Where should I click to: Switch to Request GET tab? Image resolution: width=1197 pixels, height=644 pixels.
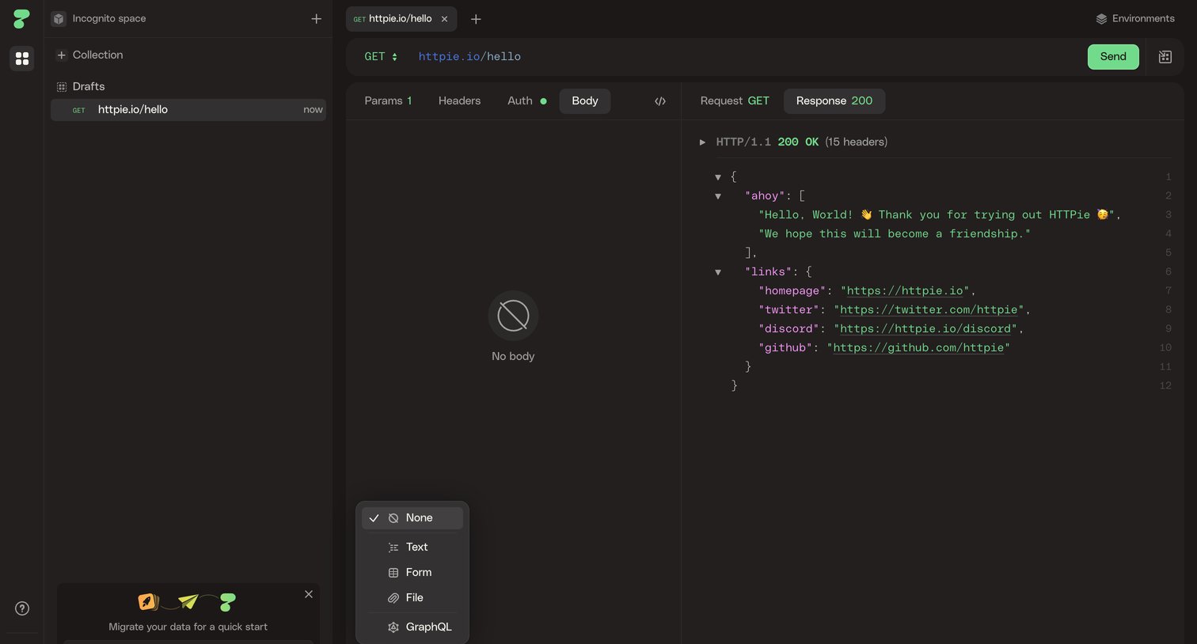tap(735, 101)
